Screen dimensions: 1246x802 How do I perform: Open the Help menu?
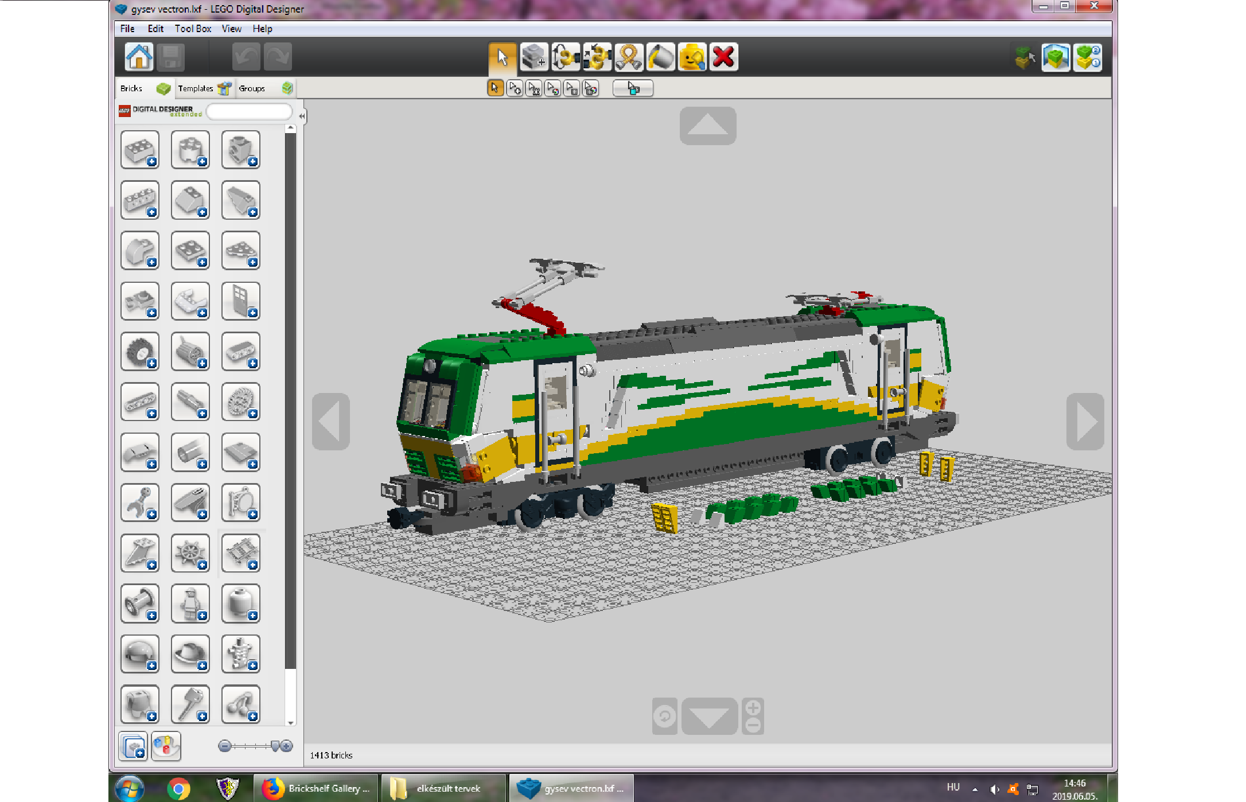point(262,29)
